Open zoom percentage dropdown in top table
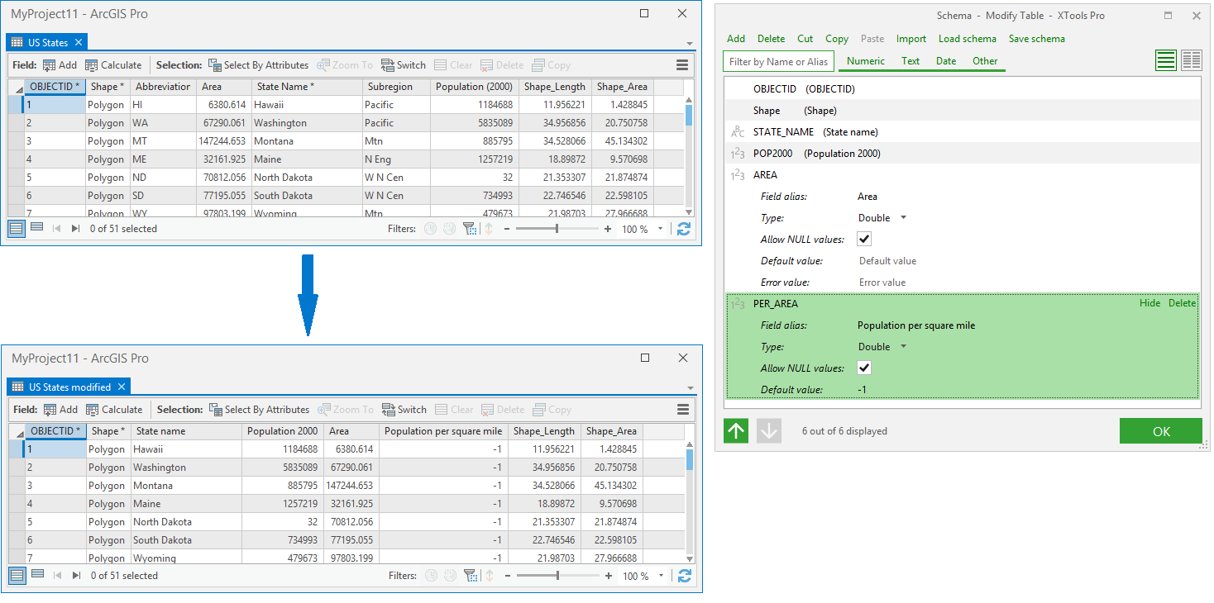The image size is (1214, 603). 660,230
